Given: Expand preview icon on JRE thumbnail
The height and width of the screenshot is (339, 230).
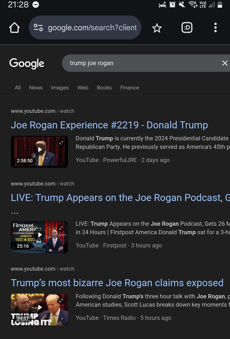Looking at the screenshot, I should click(61, 143).
